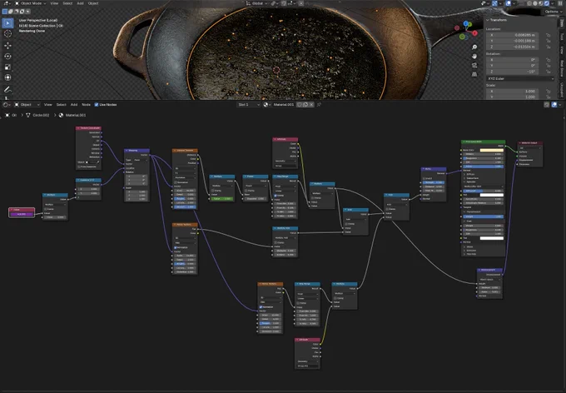Select solid viewport shading sphere icon
The image size is (566, 393).
535,3
